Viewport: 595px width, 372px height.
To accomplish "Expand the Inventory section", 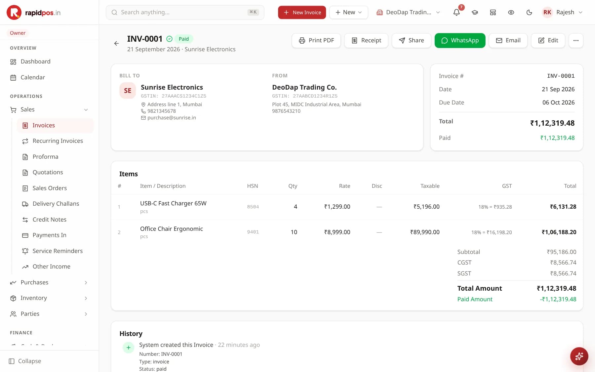I will click(x=50, y=298).
